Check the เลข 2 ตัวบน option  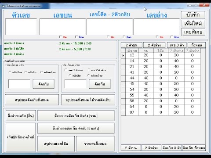click(x=66, y=70)
